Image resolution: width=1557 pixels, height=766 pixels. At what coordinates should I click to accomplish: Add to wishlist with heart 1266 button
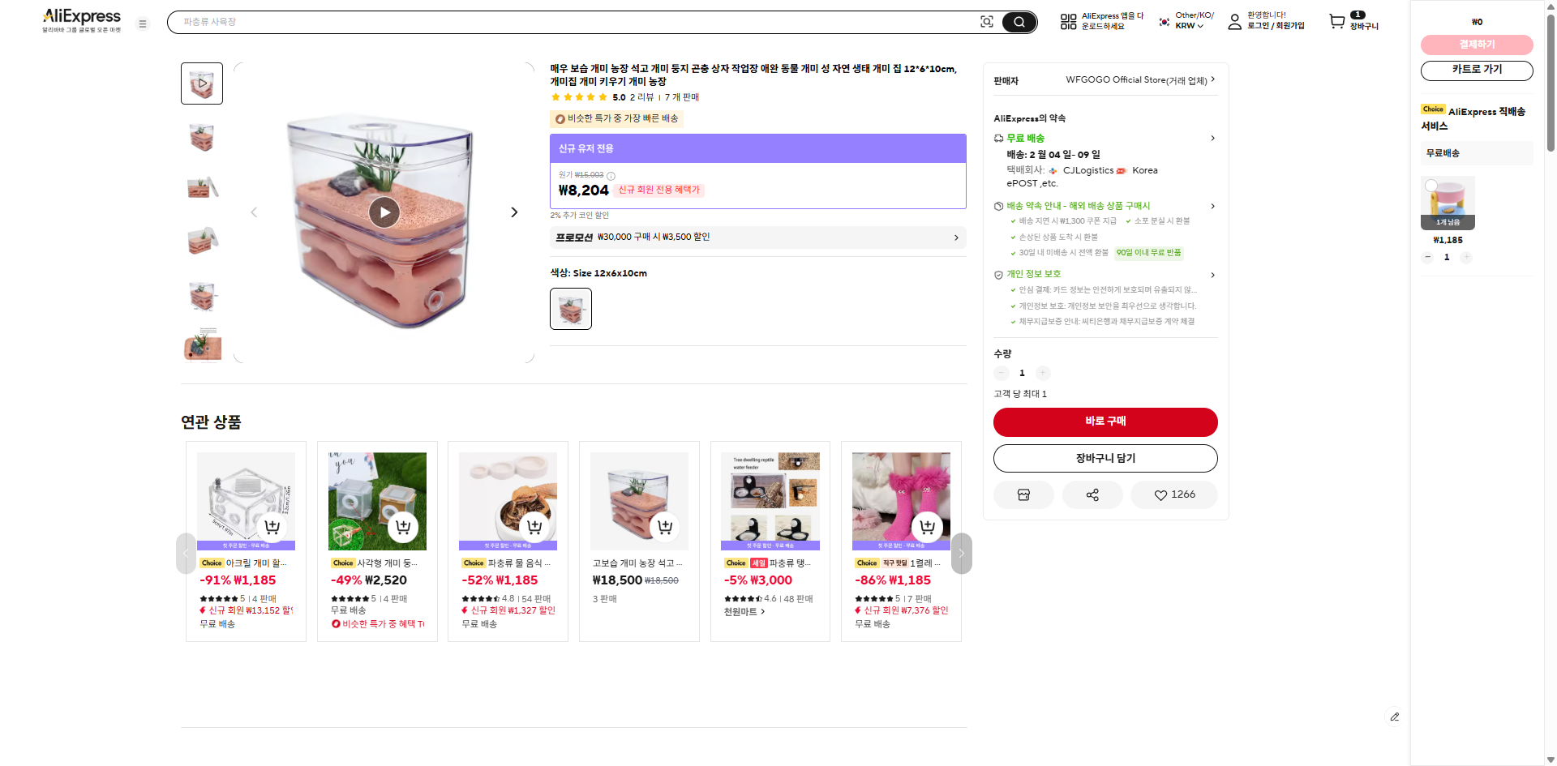(x=1174, y=494)
